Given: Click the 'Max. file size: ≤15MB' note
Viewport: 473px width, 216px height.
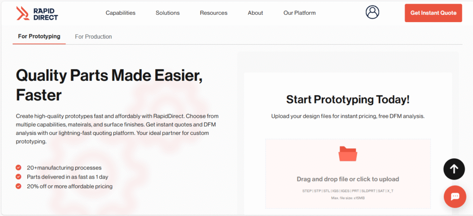Looking at the screenshot, I should pyautogui.click(x=348, y=198).
